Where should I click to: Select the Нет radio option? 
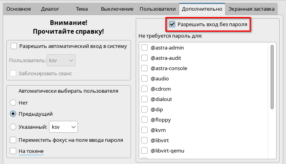13,103
